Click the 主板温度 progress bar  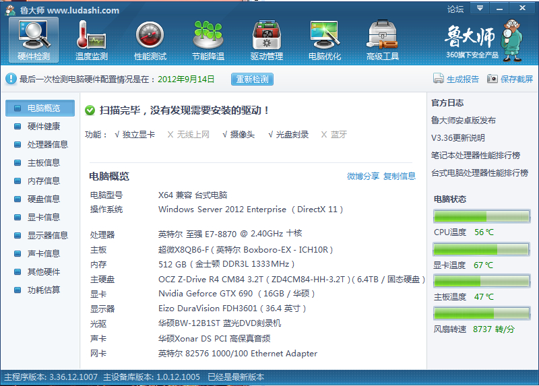click(481, 281)
